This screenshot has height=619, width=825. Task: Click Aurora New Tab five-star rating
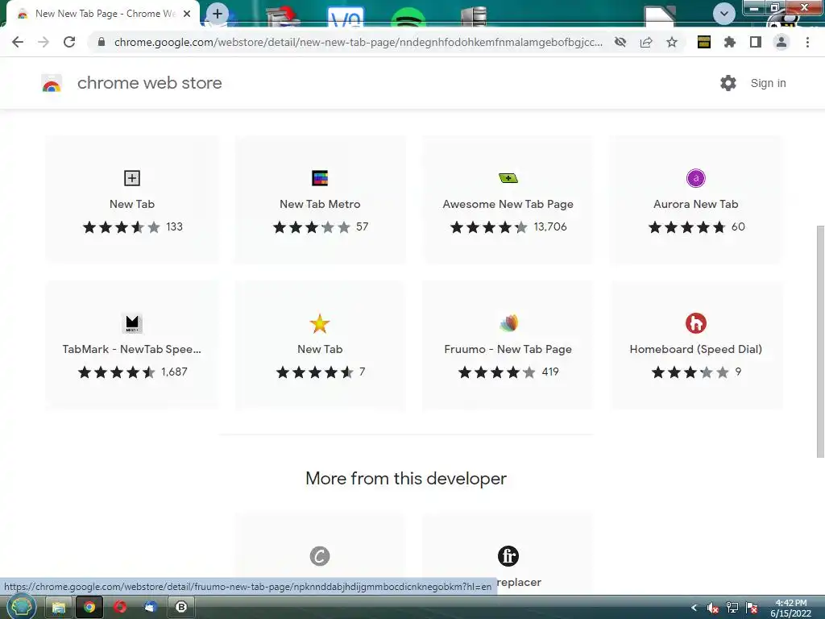(686, 226)
